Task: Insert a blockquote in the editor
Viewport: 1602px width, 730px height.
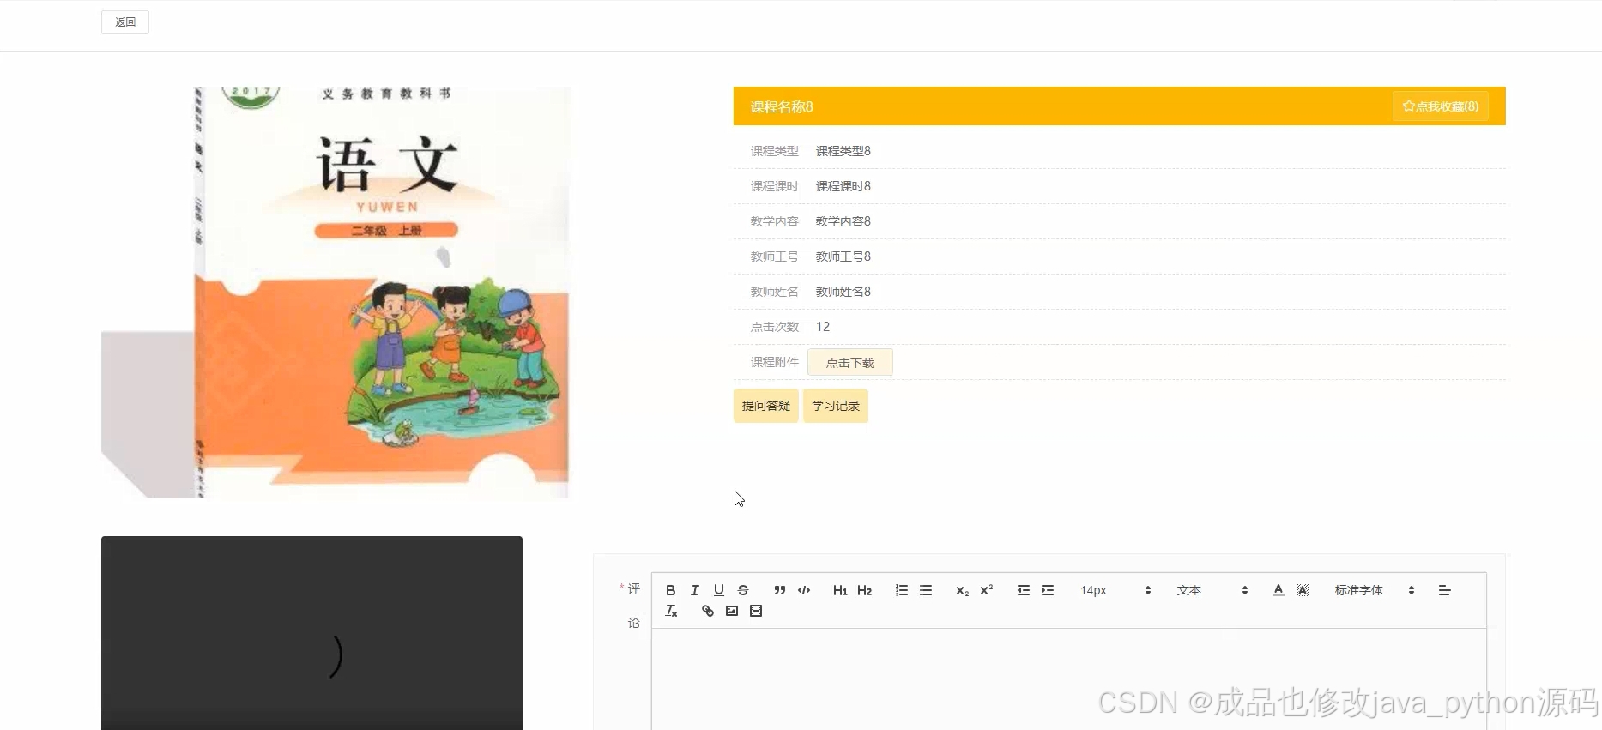Action: (x=779, y=590)
